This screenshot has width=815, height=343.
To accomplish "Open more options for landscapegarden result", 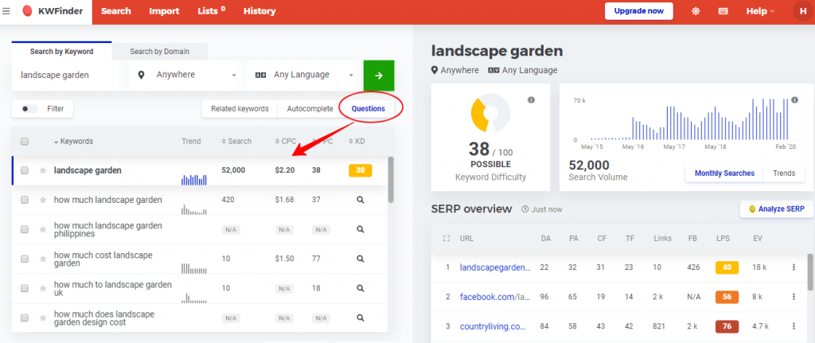I will click(x=794, y=267).
